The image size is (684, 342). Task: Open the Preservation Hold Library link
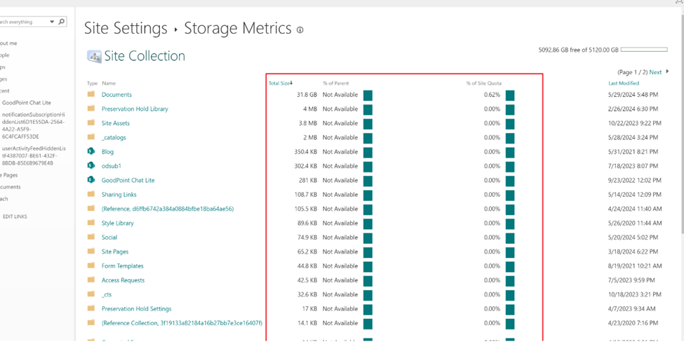[135, 109]
